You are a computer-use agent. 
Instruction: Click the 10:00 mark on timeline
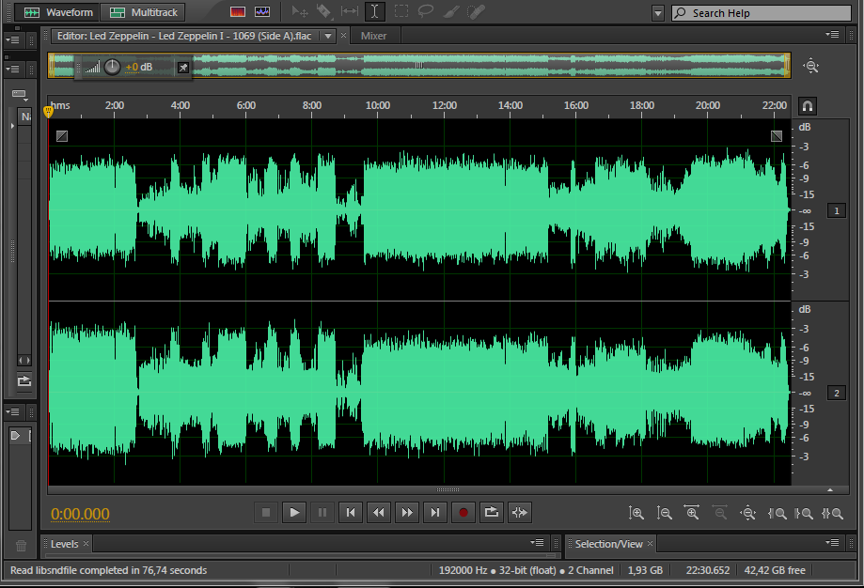click(x=377, y=105)
